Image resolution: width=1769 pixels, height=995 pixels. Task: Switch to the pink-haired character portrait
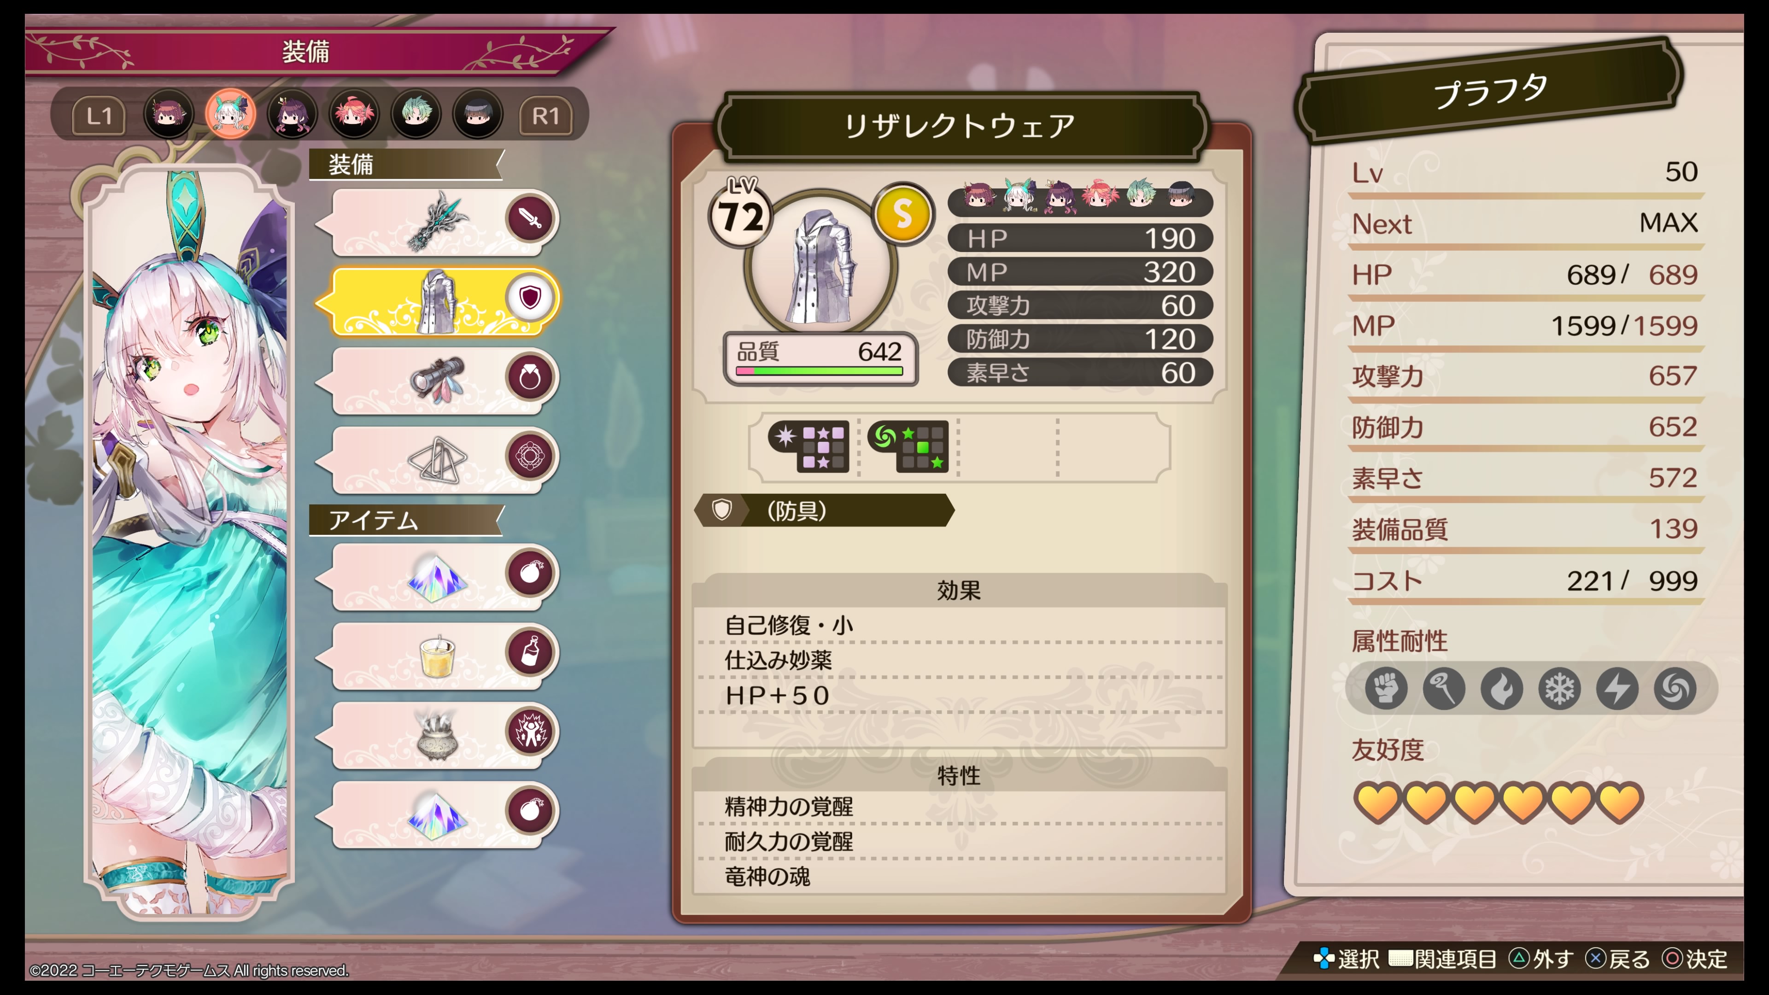354,114
